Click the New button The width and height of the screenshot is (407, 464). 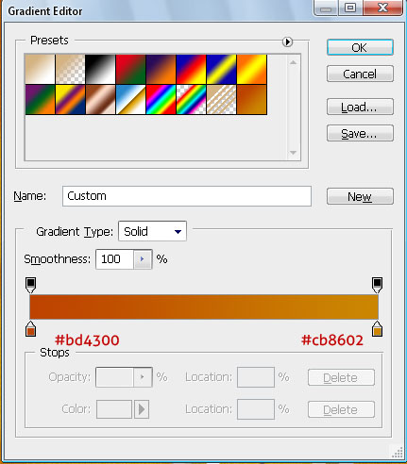click(360, 197)
